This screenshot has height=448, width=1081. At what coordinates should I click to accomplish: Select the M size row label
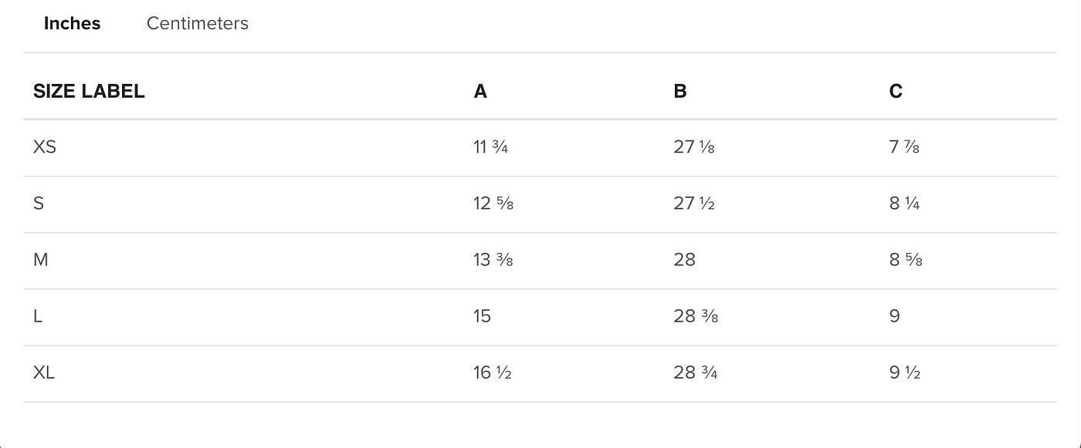pyautogui.click(x=41, y=260)
